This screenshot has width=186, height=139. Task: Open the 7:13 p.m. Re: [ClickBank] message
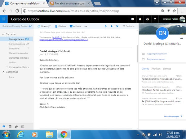coord(162,79)
